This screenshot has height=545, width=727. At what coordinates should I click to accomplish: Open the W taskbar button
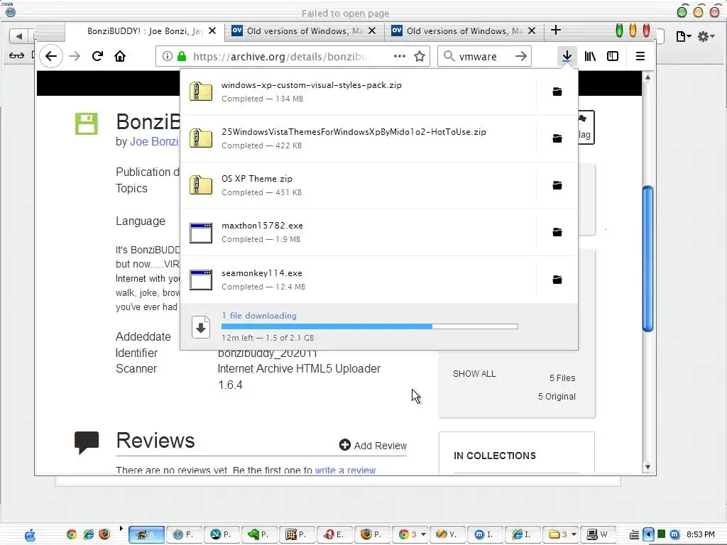pyautogui.click(x=597, y=534)
